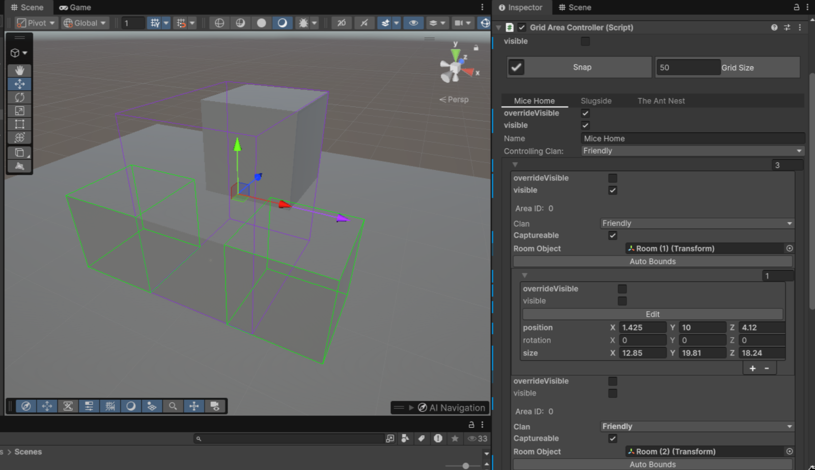
Task: Lock the Inspector panel
Action: click(797, 7)
